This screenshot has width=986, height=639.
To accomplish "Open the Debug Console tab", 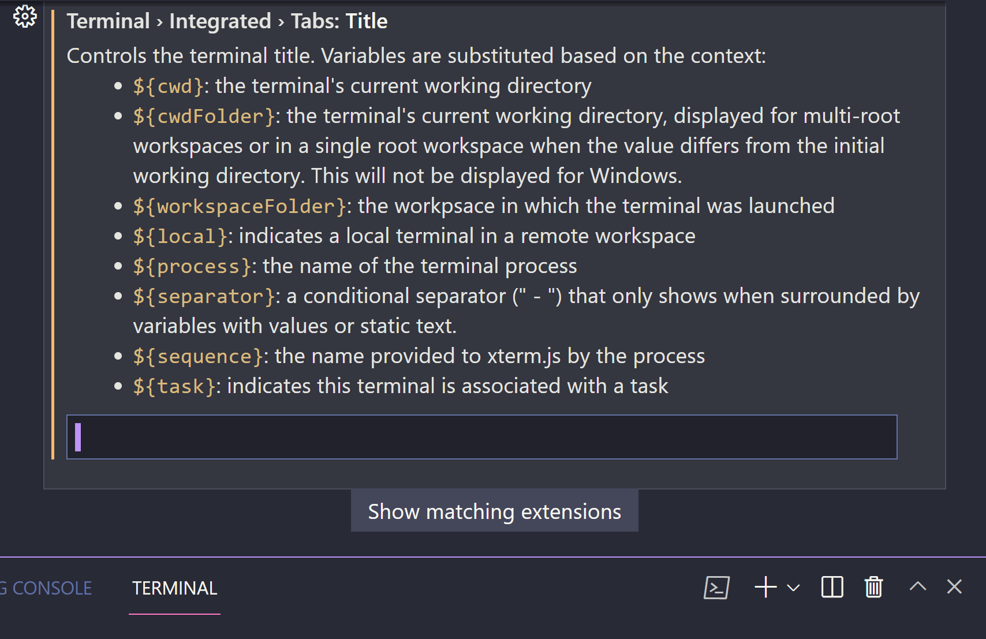I will (46, 588).
